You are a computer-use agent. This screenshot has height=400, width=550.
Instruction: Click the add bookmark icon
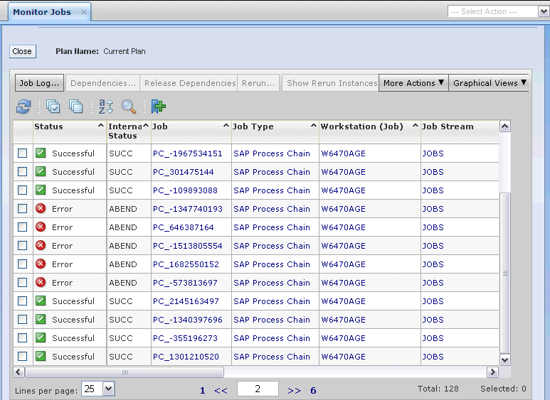(x=158, y=107)
